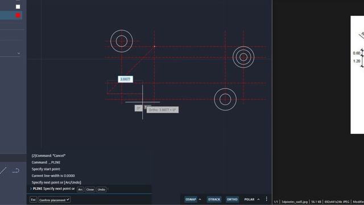Choose the Undo option for PLINE

(x=101, y=190)
